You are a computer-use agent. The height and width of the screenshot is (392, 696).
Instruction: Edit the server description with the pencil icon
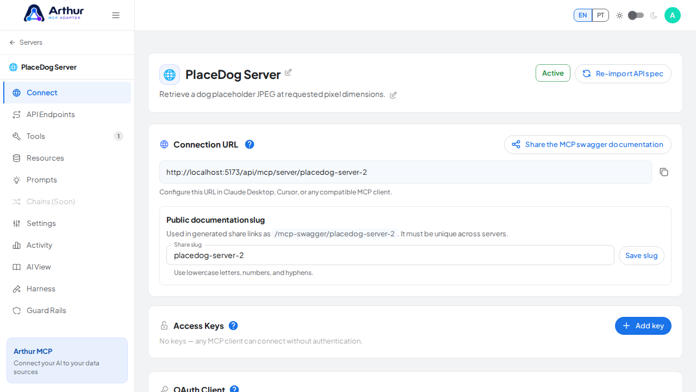click(393, 95)
